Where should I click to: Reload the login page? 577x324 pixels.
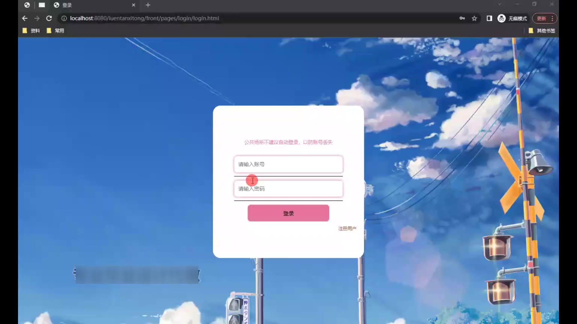pos(49,18)
